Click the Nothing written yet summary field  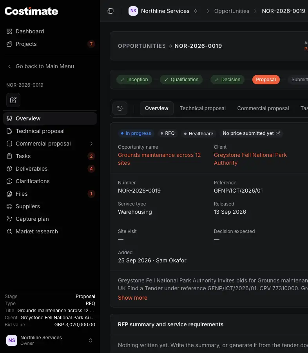pos(213,345)
